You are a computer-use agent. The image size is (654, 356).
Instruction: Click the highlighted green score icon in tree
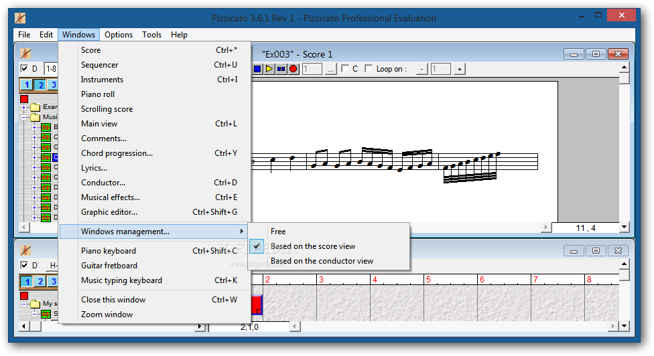click(46, 157)
